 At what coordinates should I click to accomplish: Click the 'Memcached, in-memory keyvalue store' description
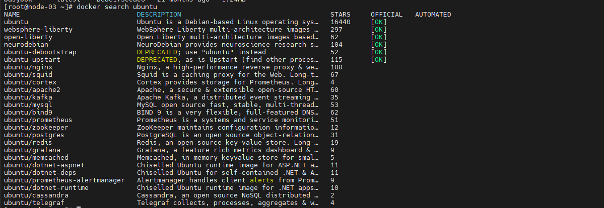(228, 158)
